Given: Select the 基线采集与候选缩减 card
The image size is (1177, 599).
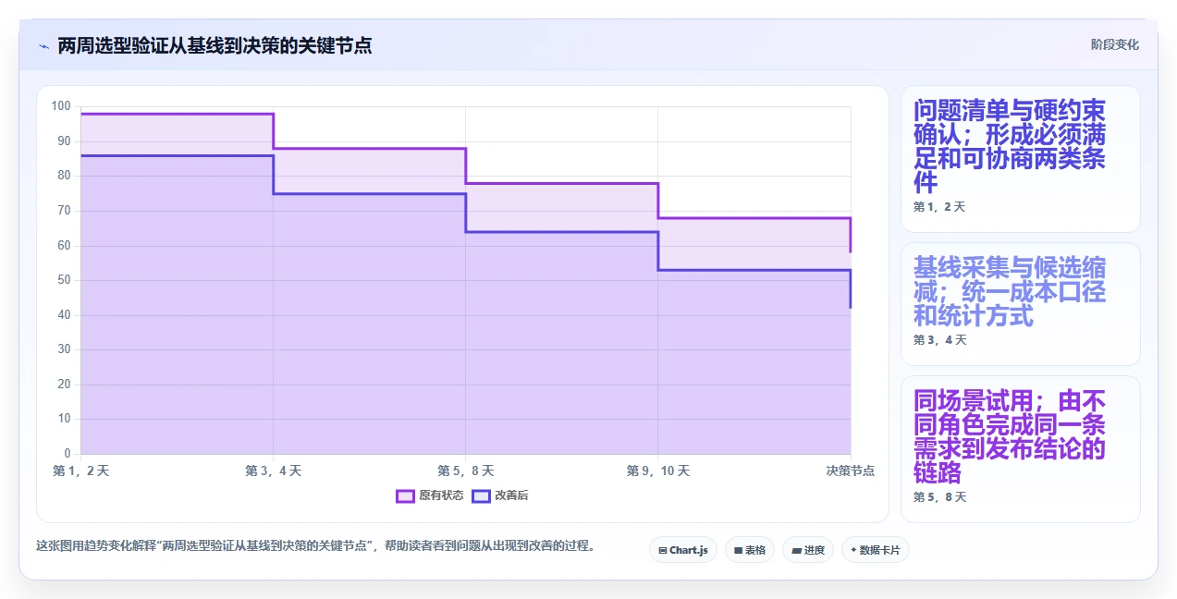Looking at the screenshot, I should (1020, 304).
